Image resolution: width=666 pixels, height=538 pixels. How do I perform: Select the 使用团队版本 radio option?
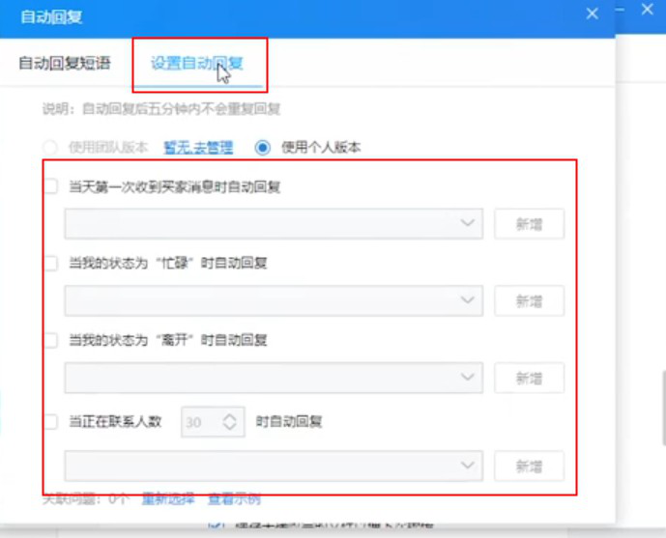[x=49, y=148]
